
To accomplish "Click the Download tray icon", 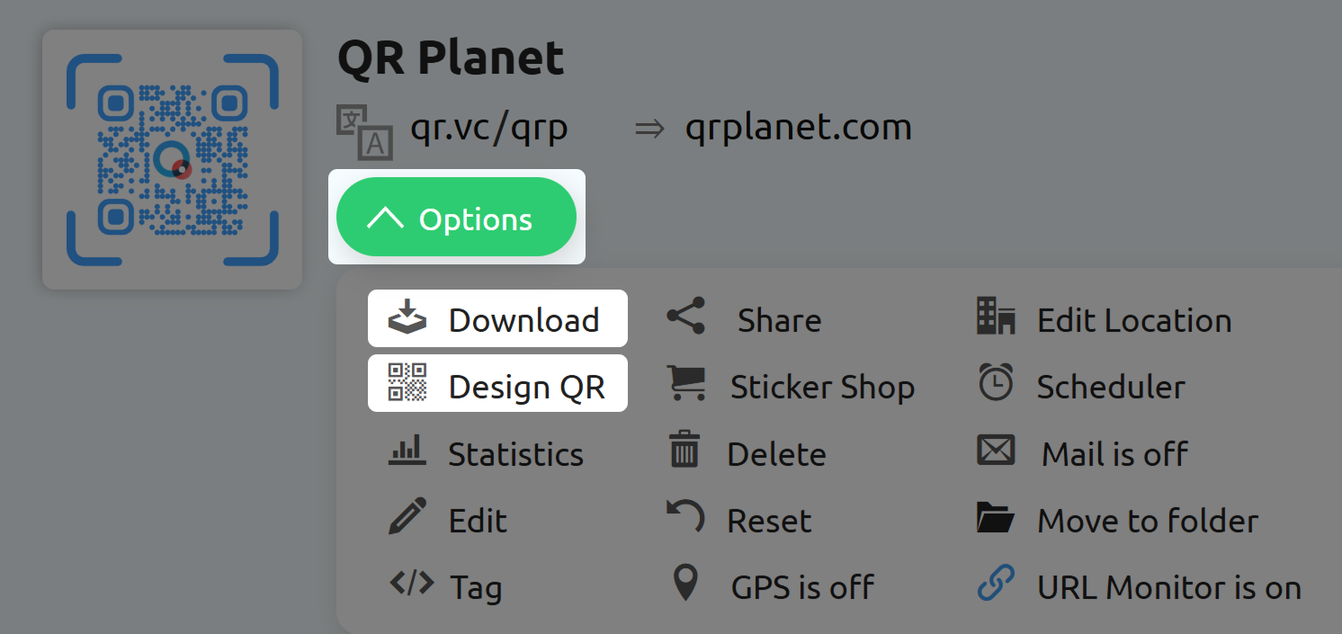I will (x=407, y=317).
